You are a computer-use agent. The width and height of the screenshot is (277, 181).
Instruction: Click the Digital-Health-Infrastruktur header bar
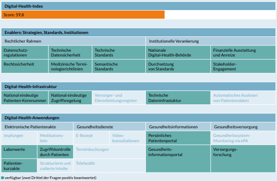138,87
